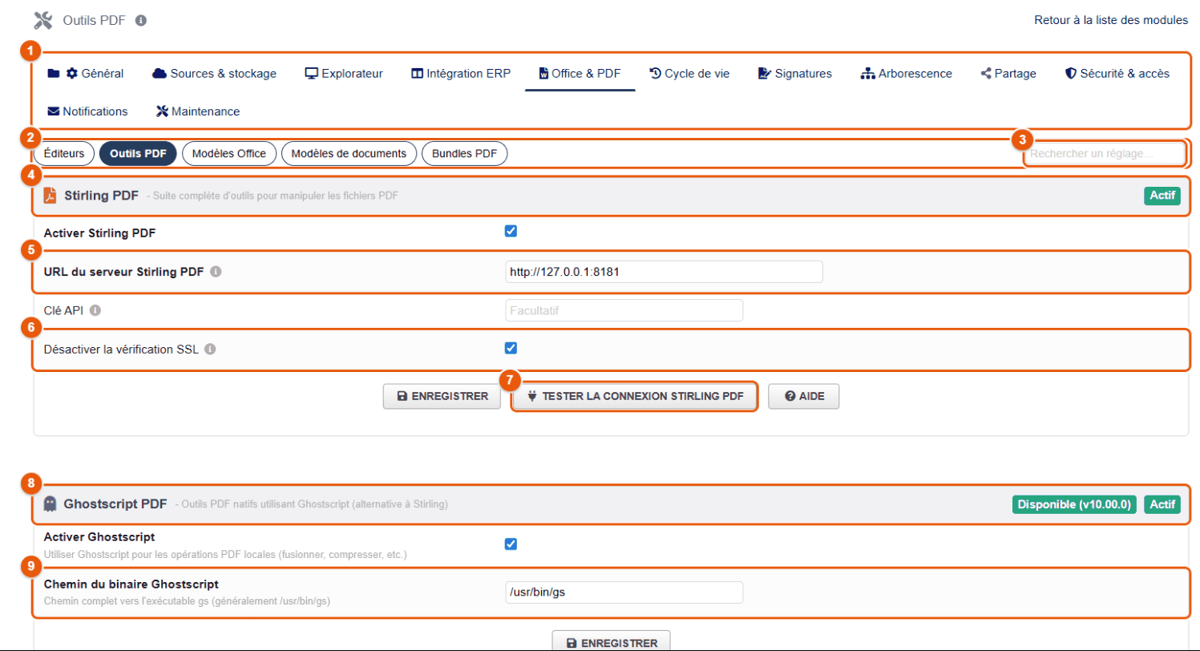Click info icon next to Clé API
Screen dimensions: 1200x651
point(95,310)
